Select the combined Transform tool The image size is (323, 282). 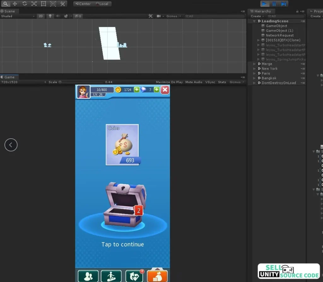click(x=53, y=4)
